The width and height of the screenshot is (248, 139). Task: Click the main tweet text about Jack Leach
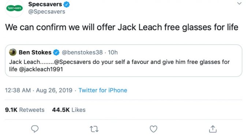tap(122, 27)
